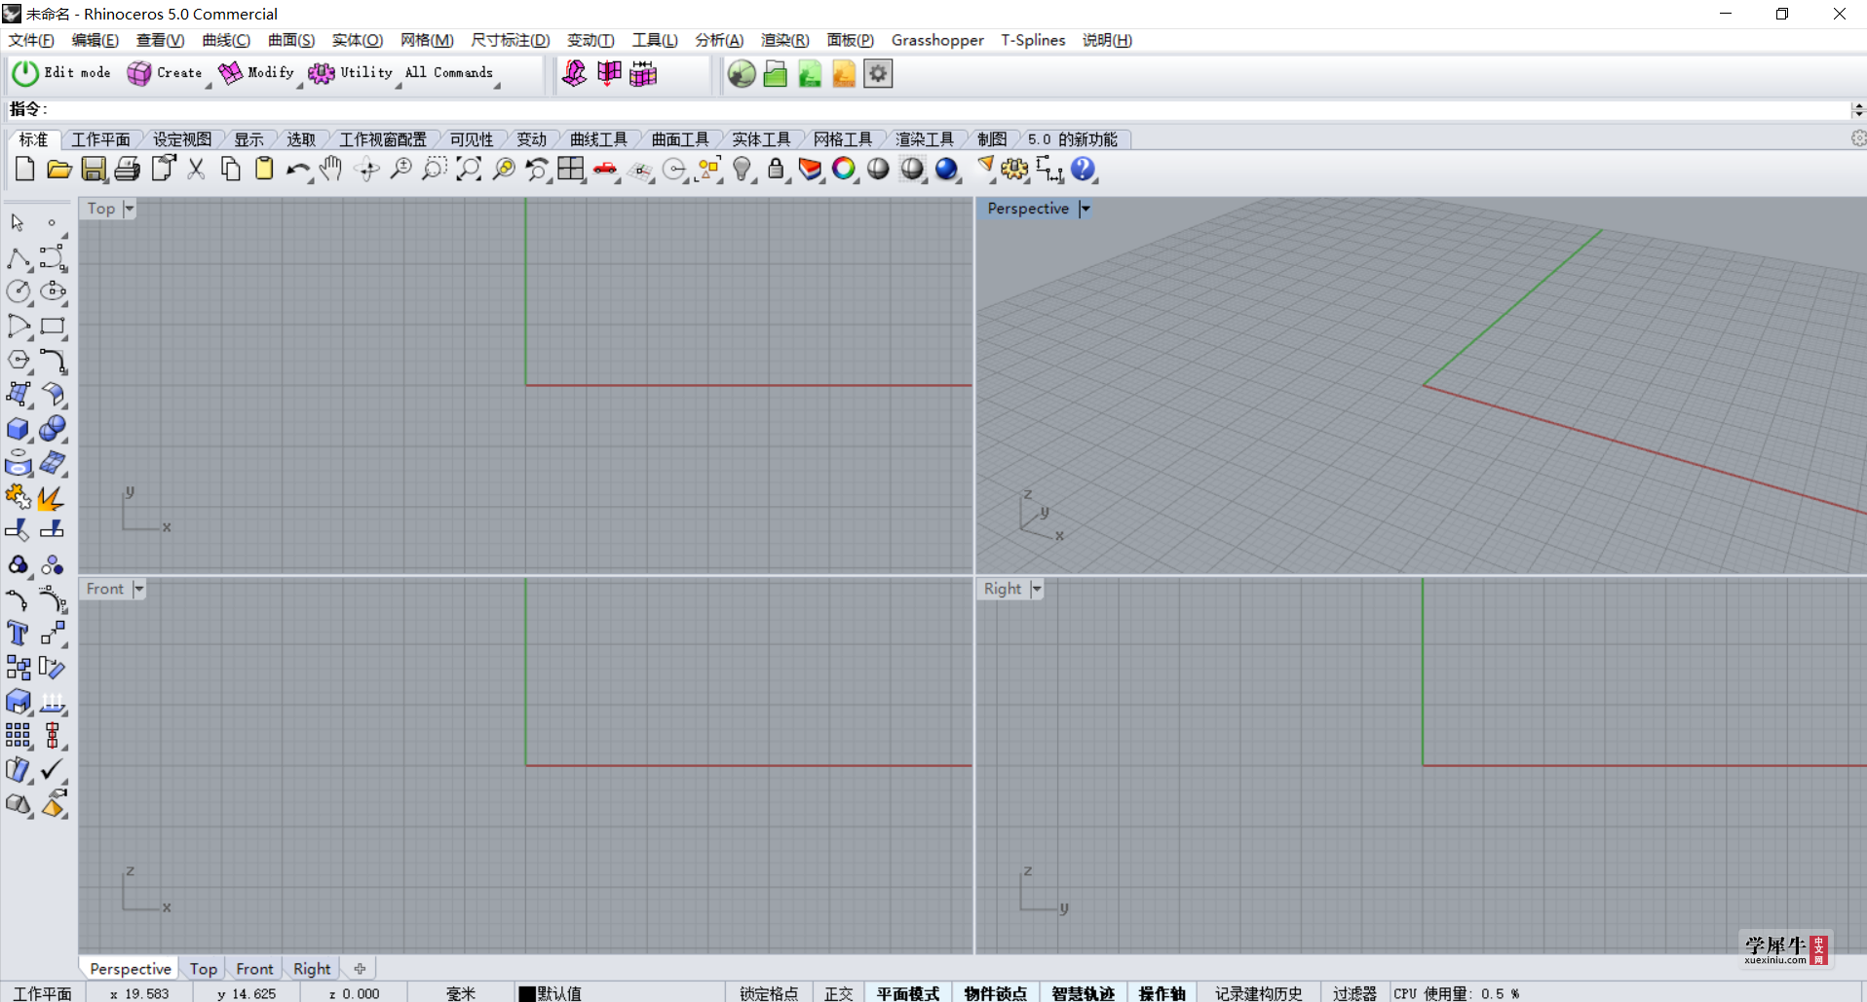Click the light bulb Hide icon
The height and width of the screenshot is (1002, 1867).
point(743,170)
